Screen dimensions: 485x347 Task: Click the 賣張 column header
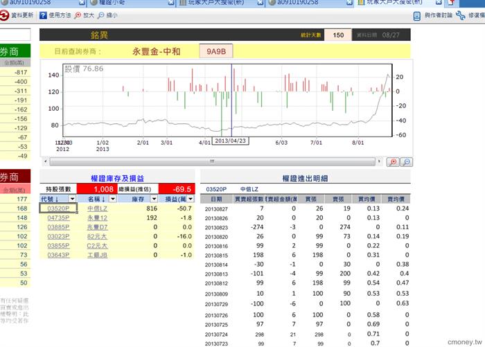(x=338, y=199)
